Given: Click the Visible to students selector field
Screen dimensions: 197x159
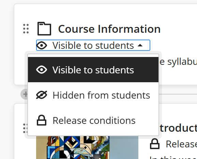Looking at the screenshot, I should [x=93, y=45].
